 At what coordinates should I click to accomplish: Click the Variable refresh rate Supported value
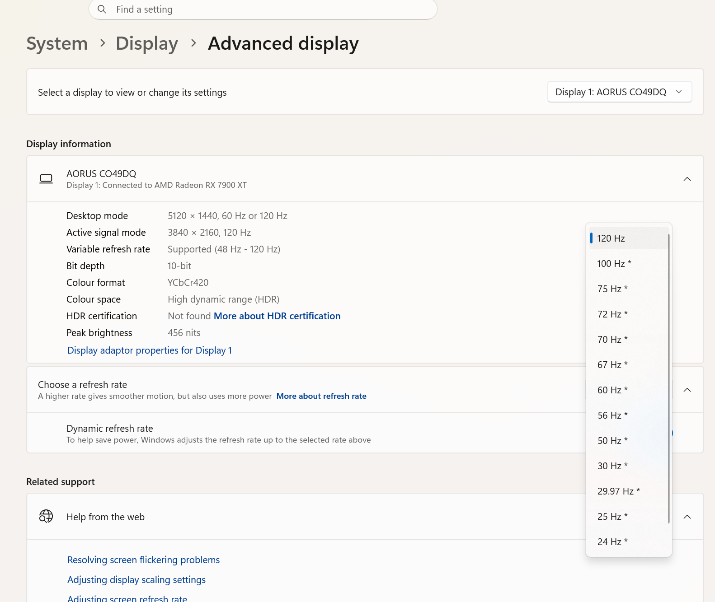(x=224, y=249)
